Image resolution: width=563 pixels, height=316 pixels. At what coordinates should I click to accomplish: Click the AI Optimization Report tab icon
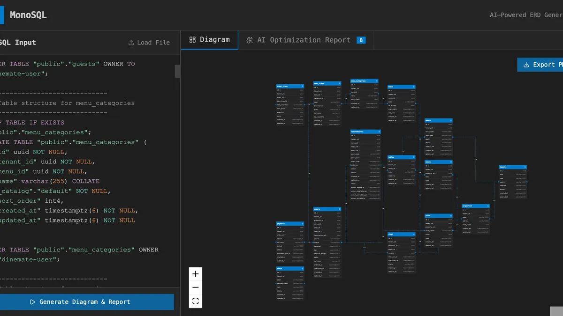click(x=250, y=40)
